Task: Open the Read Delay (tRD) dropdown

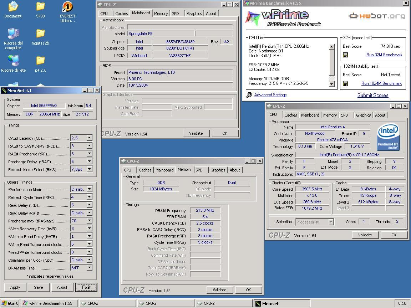Action: (90, 205)
